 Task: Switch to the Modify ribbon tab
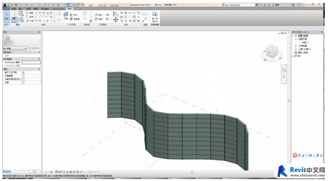pos(69,9)
